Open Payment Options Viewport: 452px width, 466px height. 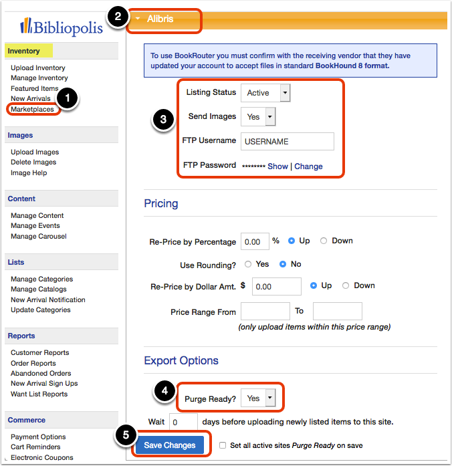coord(38,437)
